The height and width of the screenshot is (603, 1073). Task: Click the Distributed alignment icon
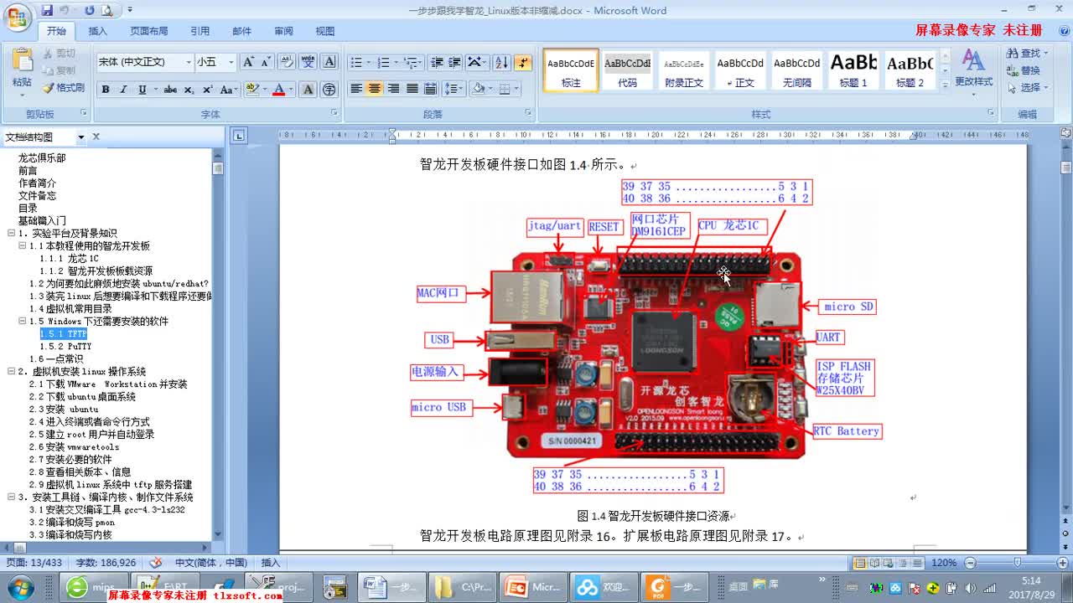tap(430, 89)
